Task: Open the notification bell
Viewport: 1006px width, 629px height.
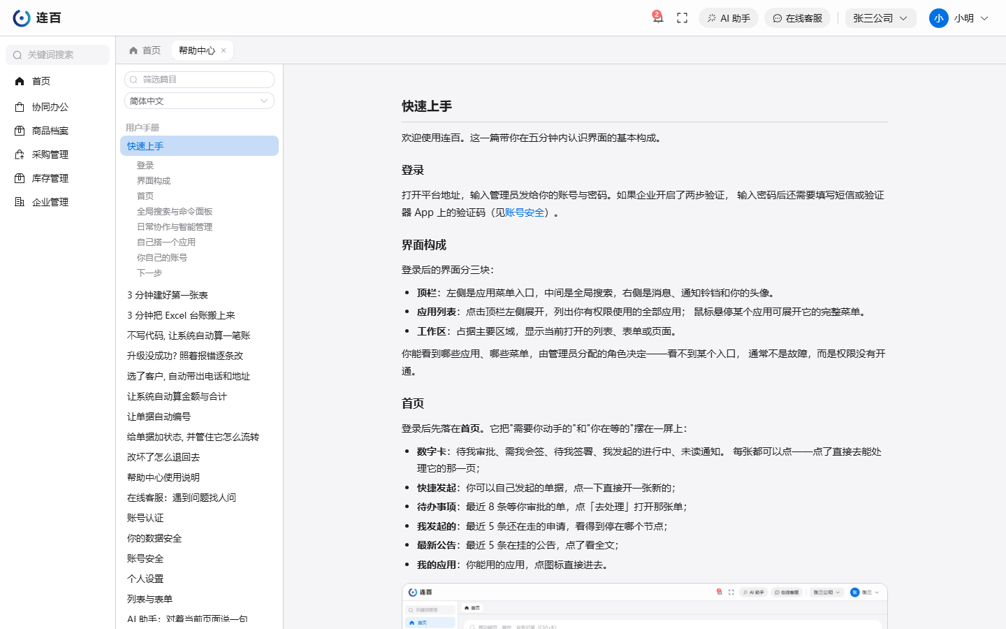Action: [x=657, y=18]
